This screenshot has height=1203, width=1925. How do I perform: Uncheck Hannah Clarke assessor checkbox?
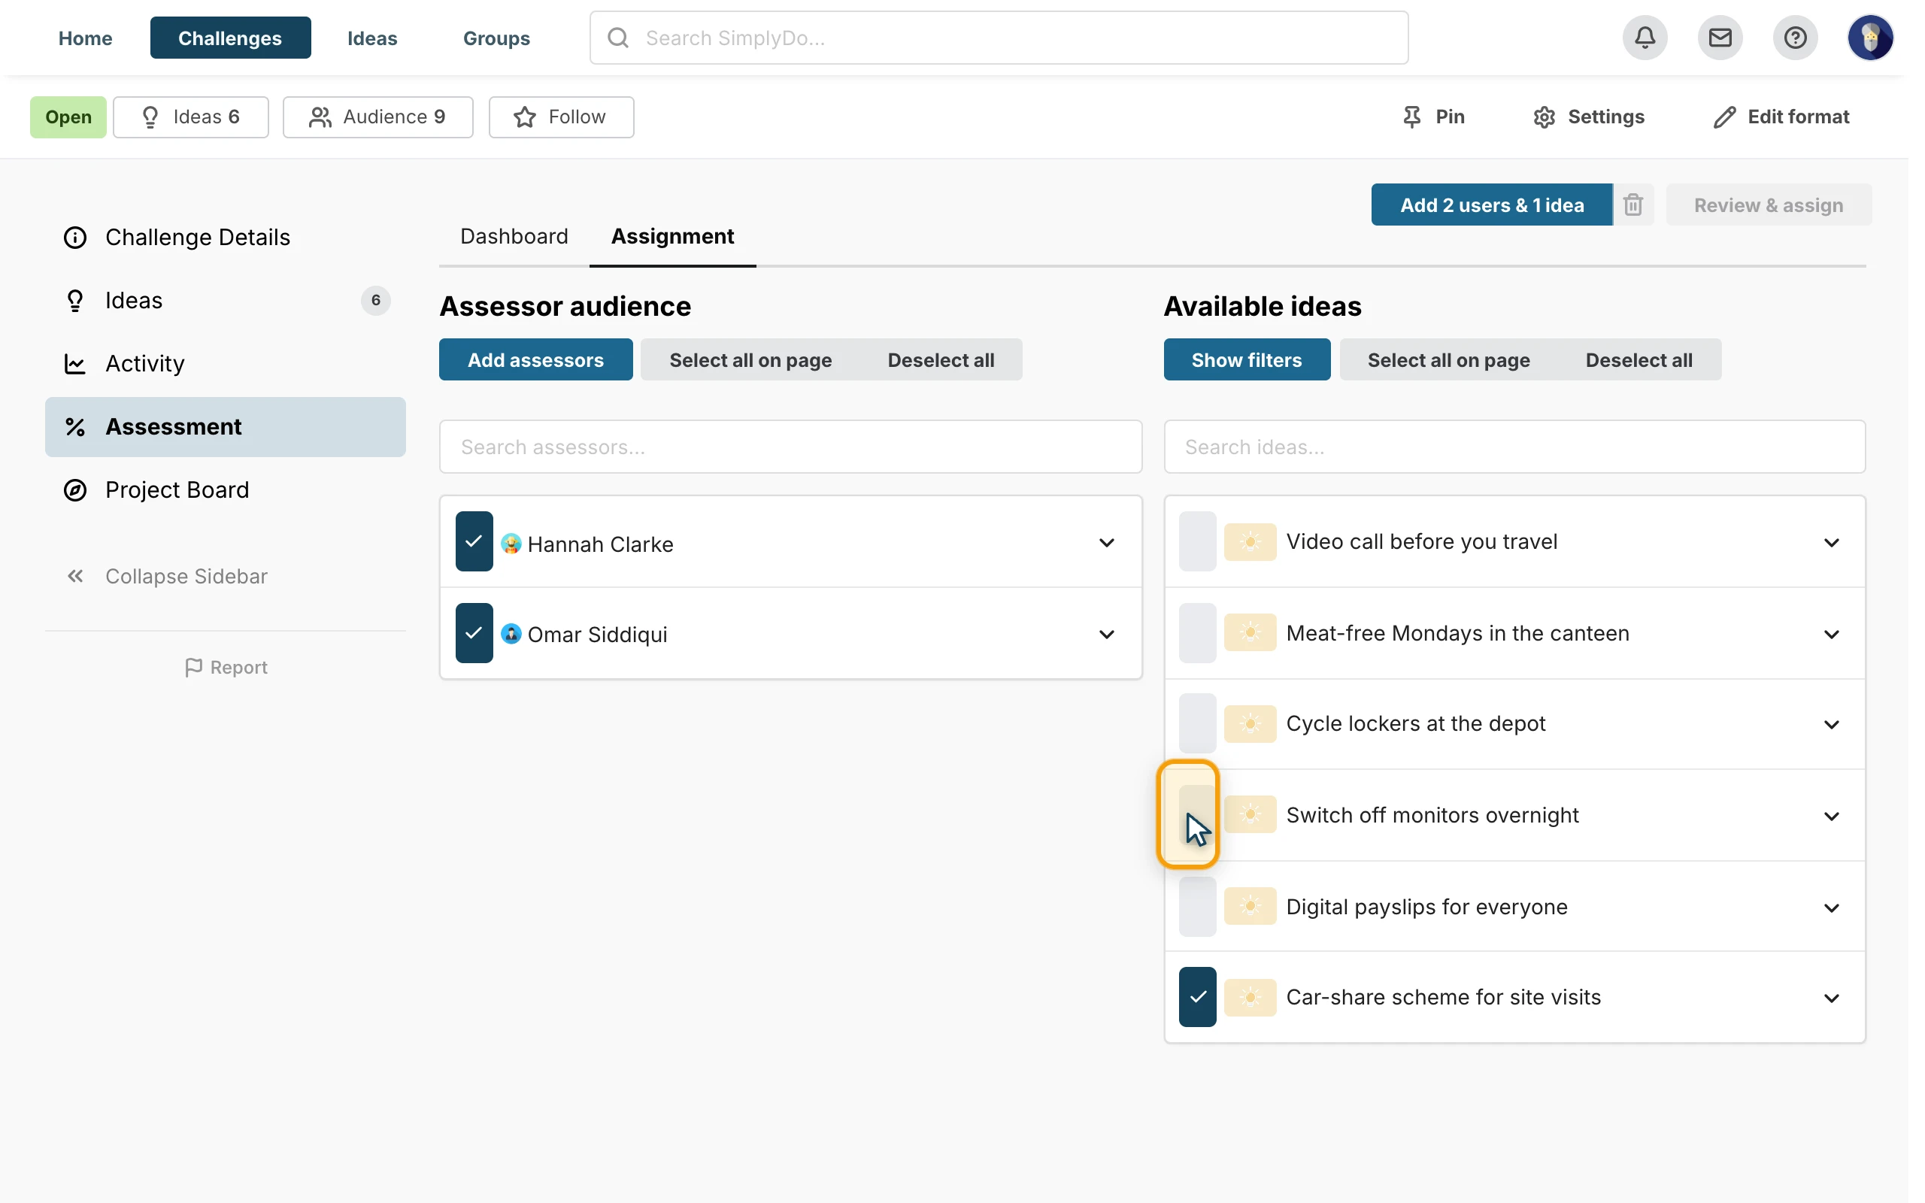[x=474, y=541]
